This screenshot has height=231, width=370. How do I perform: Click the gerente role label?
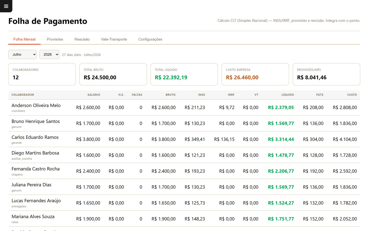[x=16, y=143]
